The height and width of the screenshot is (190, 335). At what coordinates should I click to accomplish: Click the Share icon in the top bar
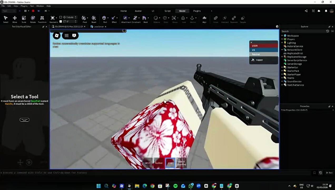[306, 11]
